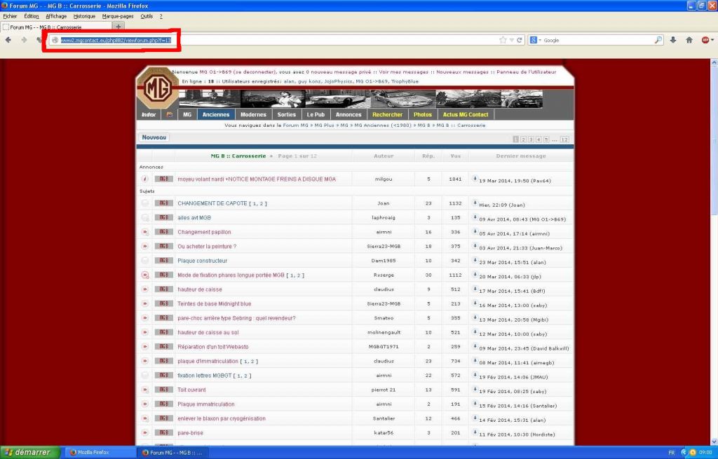Click the Adblock Plus toolbar icon
Image resolution: width=718 pixels, height=459 pixels.
pyautogui.click(x=705, y=40)
